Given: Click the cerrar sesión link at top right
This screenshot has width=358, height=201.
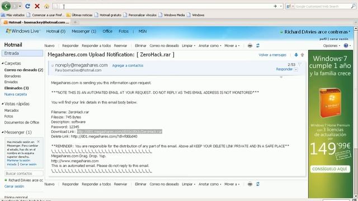Looking at the screenshot, I should [339, 39].
